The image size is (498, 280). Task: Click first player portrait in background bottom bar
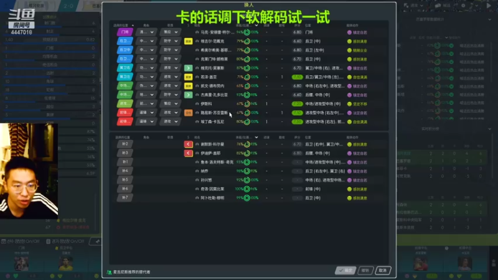coord(21,263)
